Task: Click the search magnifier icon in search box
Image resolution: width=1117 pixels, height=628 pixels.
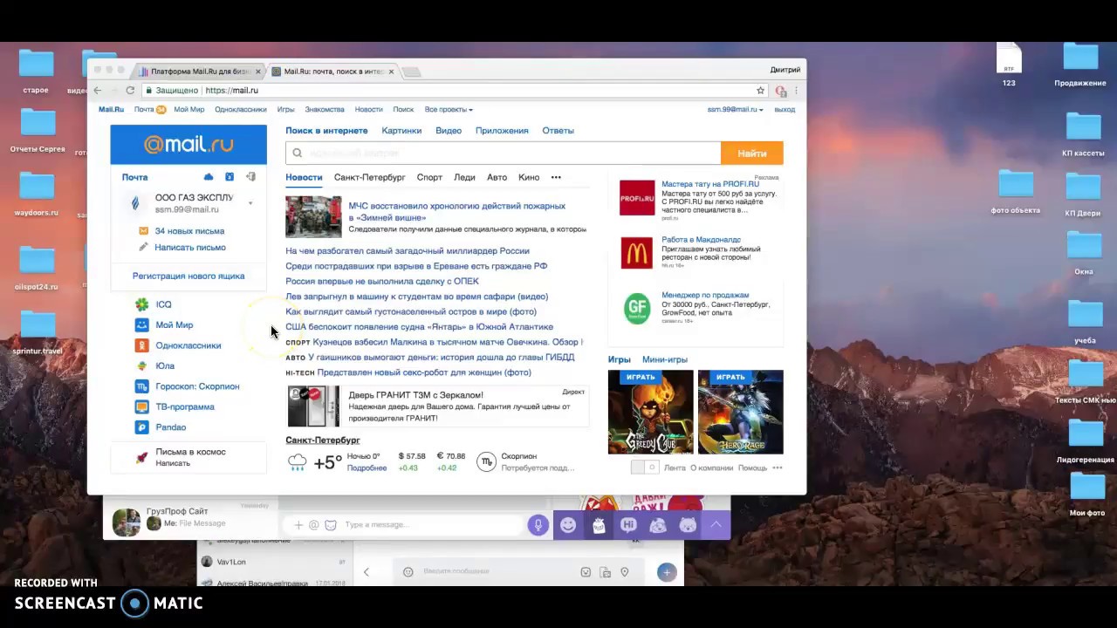Action: pyautogui.click(x=298, y=153)
